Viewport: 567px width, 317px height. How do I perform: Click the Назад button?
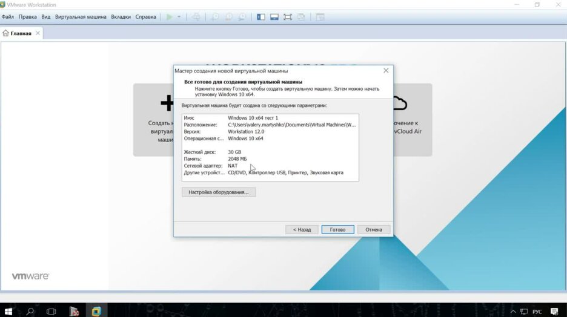[302, 230]
